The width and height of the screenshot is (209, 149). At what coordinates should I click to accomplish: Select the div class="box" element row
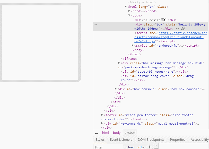(x=151, y=27)
